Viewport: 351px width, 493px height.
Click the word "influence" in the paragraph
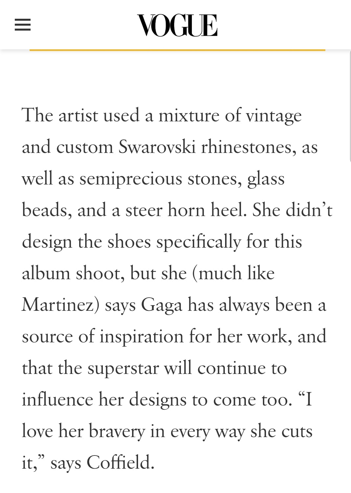(x=58, y=400)
